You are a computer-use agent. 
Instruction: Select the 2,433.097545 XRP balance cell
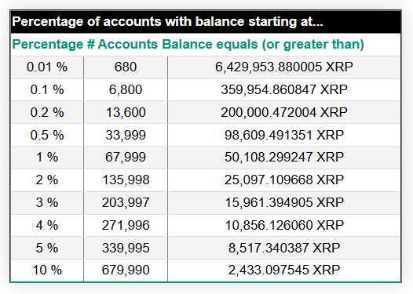(284, 270)
